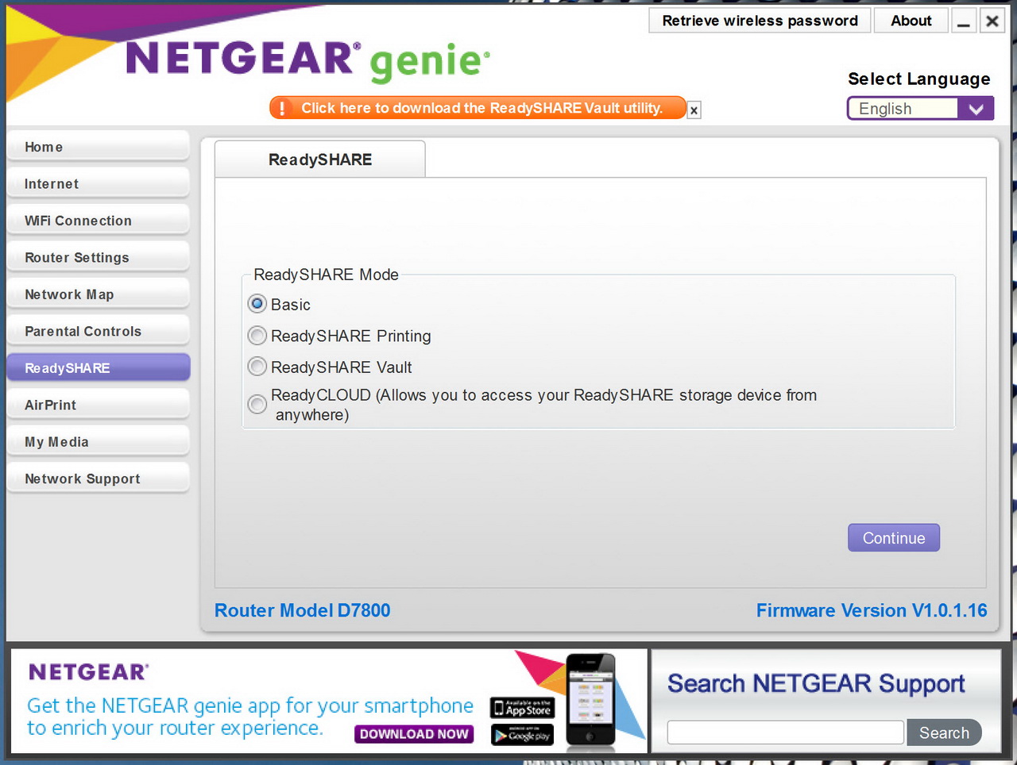Image resolution: width=1017 pixels, height=765 pixels.
Task: Minimize the NETGEAR genie window
Action: point(963,21)
